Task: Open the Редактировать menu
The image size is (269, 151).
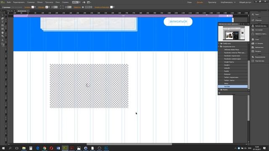Action: coord(19,2)
